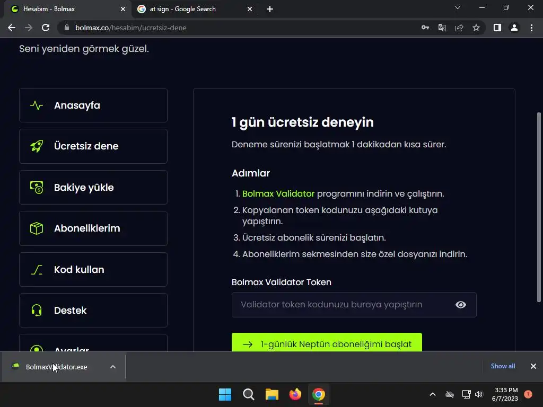Open the saved passwords key icon
Viewport: 543px width, 407px height.
[425, 28]
